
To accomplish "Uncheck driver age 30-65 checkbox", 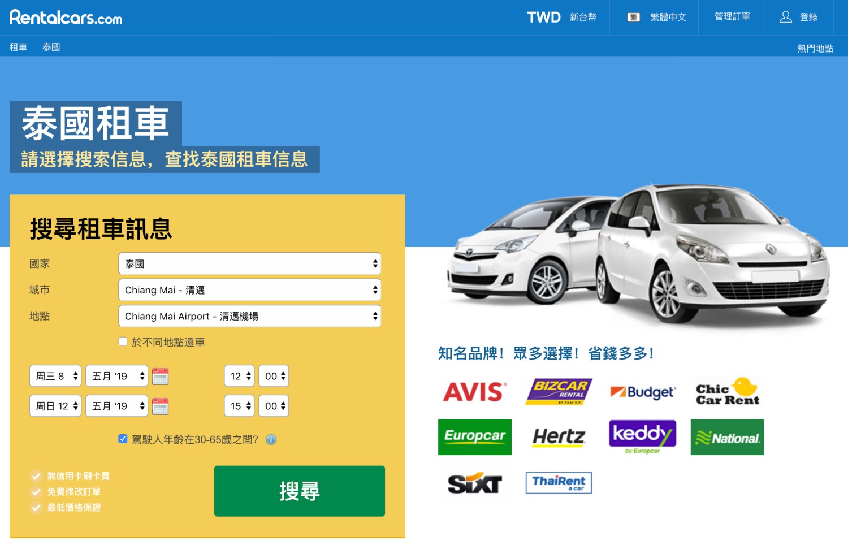I will [123, 439].
